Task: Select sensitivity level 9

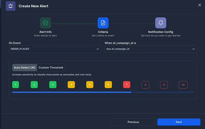Action: click(x=164, y=85)
